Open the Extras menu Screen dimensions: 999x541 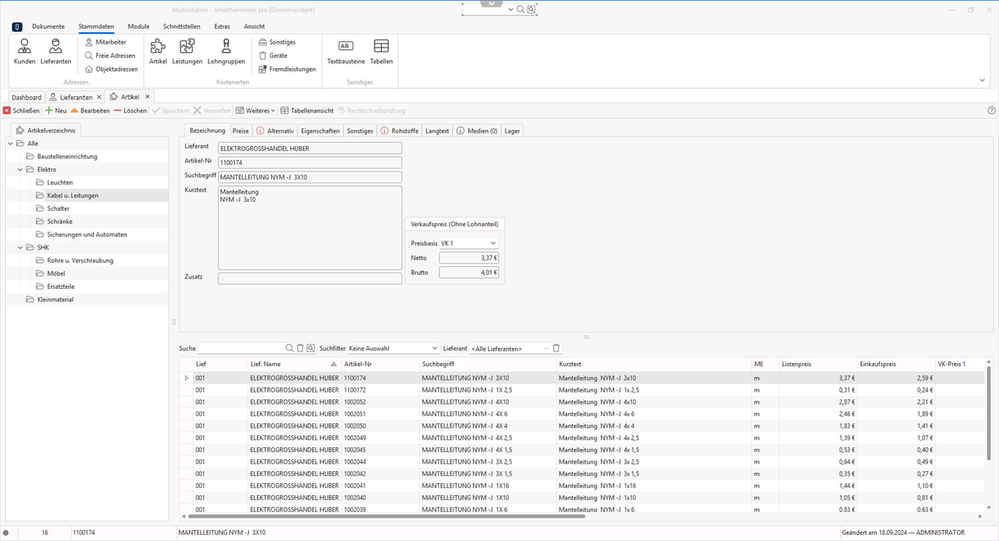tap(222, 27)
